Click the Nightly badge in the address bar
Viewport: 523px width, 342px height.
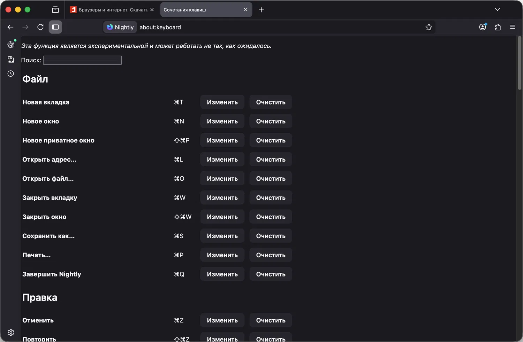point(120,27)
